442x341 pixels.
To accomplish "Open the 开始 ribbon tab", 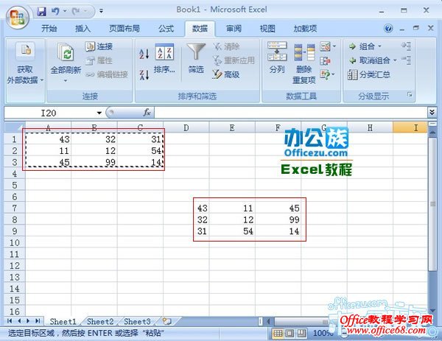I will (49, 29).
